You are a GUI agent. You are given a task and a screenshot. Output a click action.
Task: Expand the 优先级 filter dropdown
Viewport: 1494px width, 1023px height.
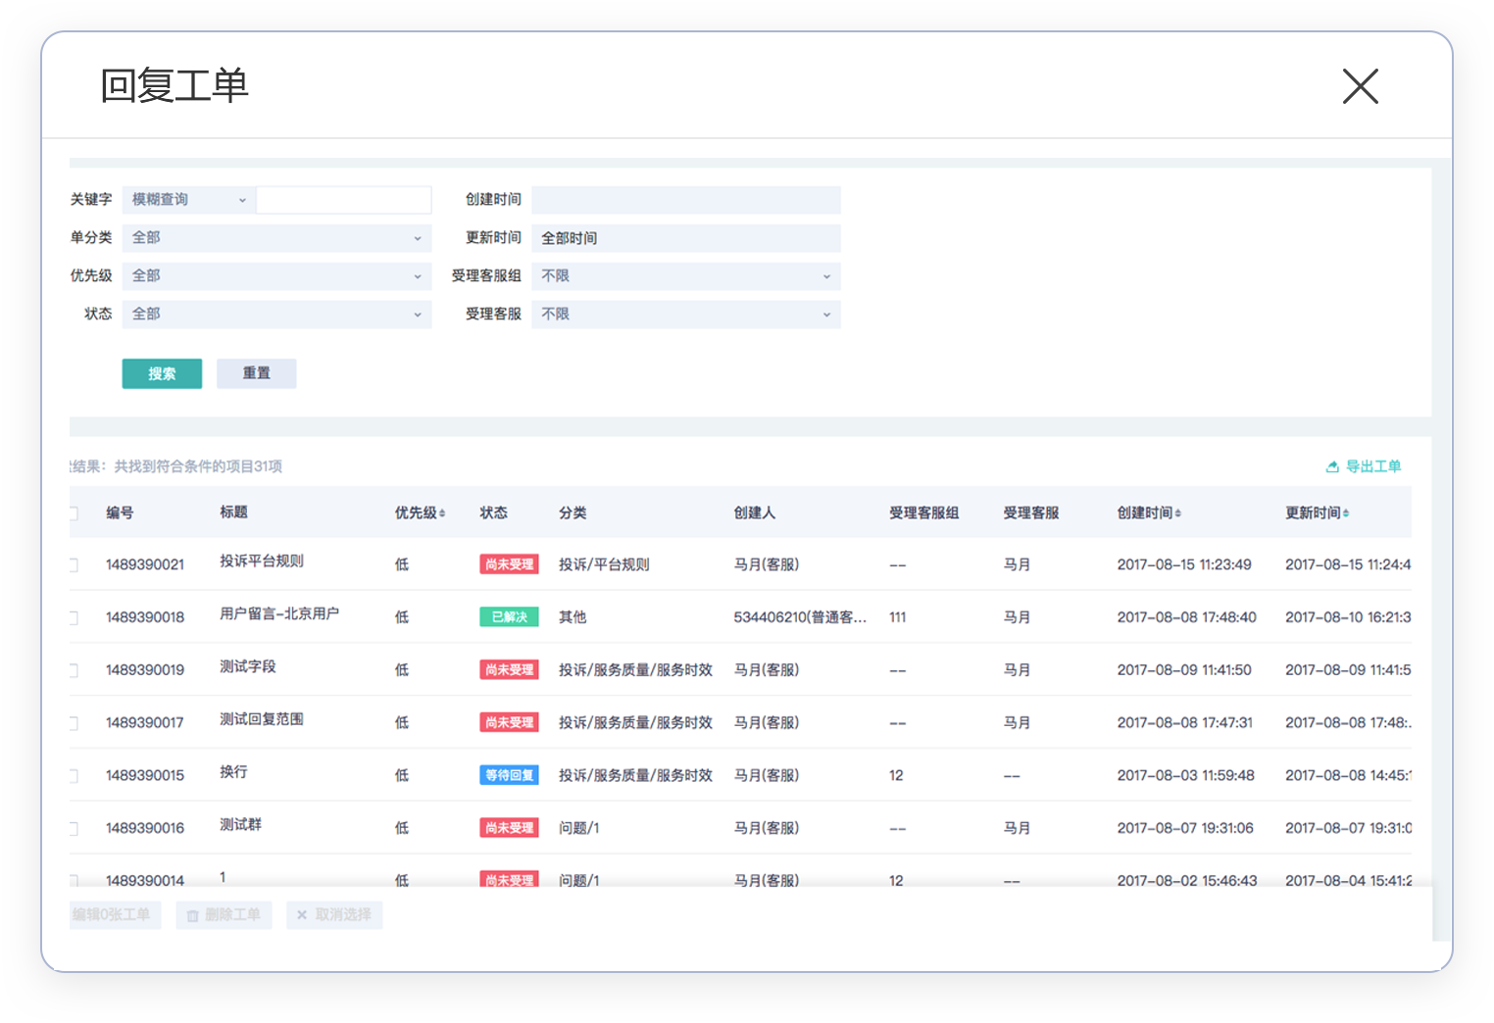tap(276, 276)
